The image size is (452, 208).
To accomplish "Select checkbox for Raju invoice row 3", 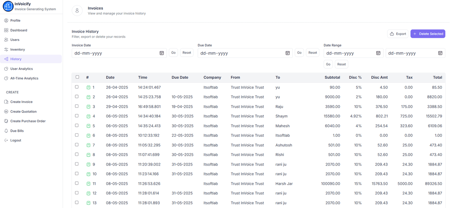I will [77, 106].
